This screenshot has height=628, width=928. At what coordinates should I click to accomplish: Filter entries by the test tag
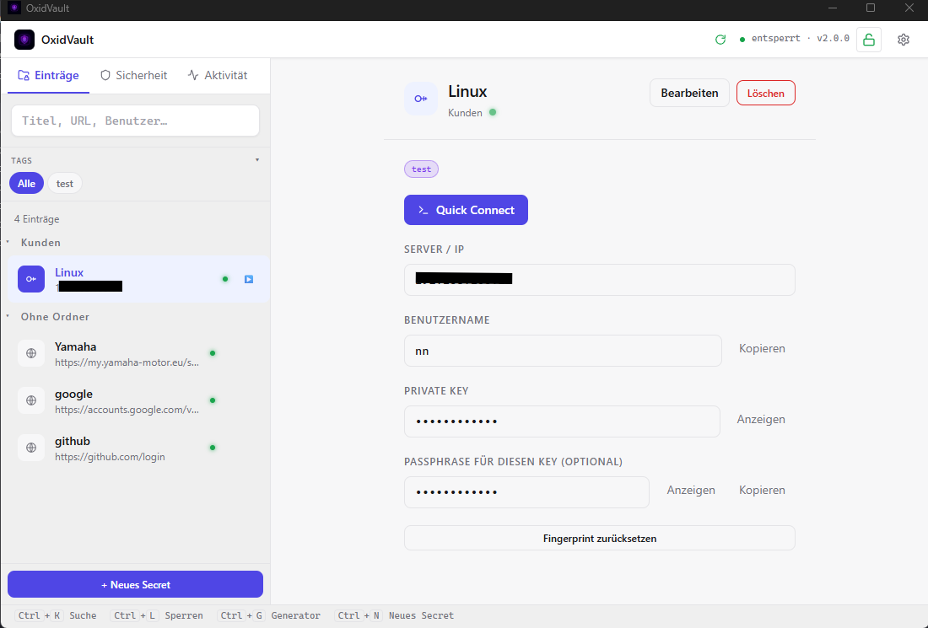tap(64, 183)
